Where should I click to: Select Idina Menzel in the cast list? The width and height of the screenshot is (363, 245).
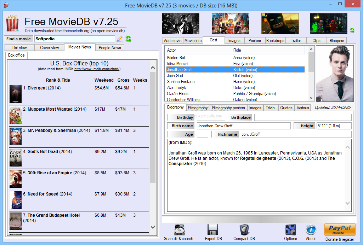point(236,64)
